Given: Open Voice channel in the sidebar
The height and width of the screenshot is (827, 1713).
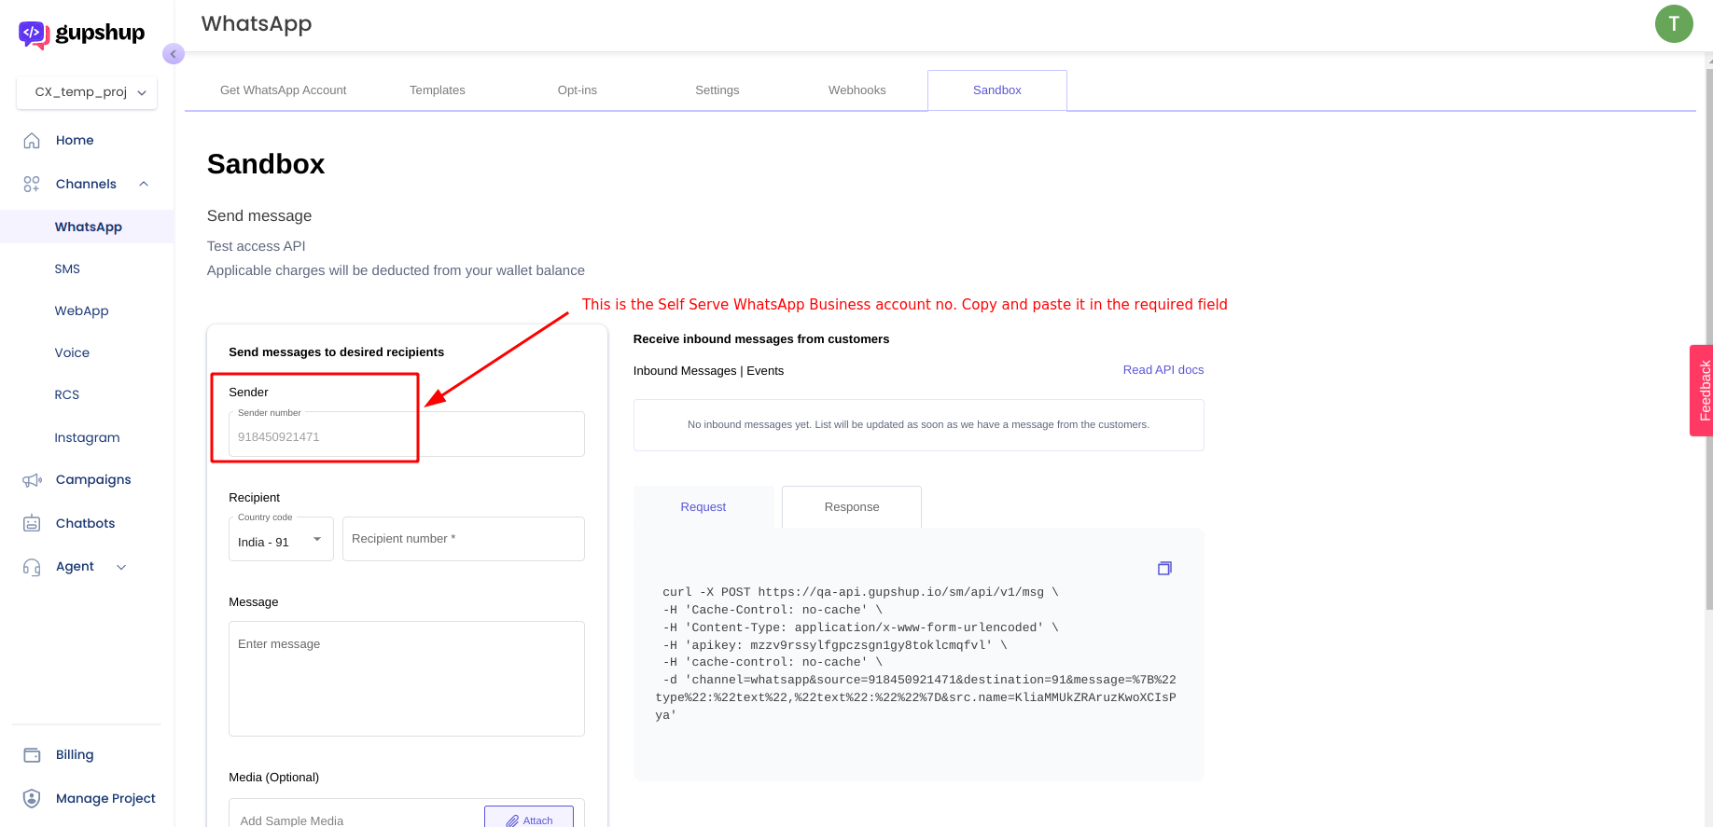Looking at the screenshot, I should (x=72, y=352).
